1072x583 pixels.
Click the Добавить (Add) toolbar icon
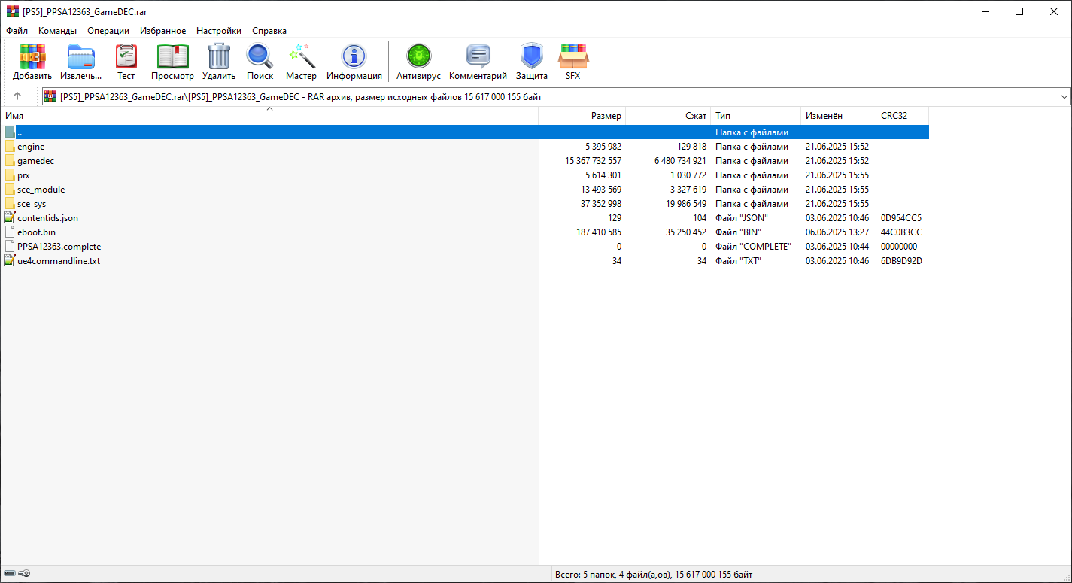[x=32, y=56]
